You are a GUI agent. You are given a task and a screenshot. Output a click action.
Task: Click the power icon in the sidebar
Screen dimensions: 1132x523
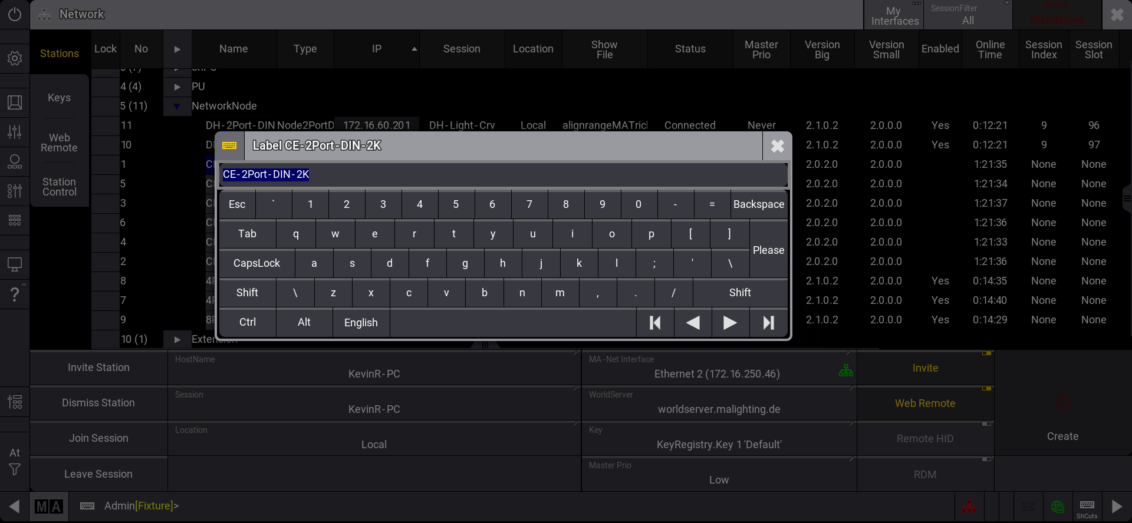tap(15, 14)
